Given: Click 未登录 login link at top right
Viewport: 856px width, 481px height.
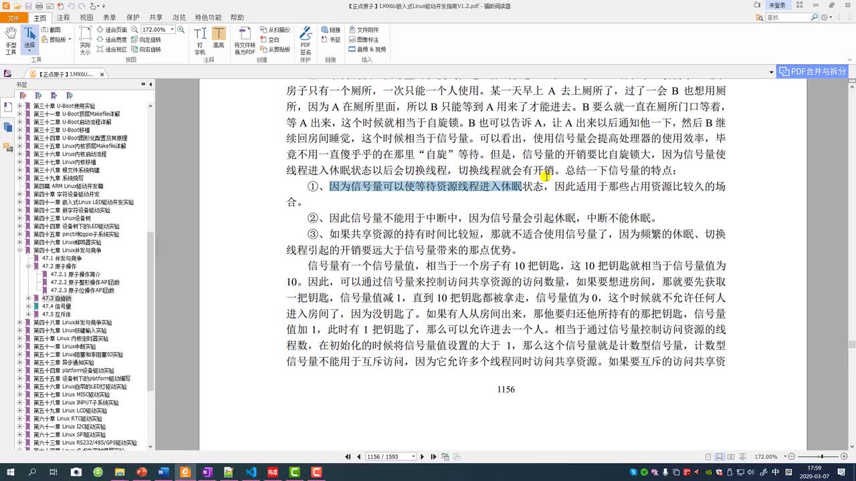Looking at the screenshot, I should pyautogui.click(x=777, y=5).
